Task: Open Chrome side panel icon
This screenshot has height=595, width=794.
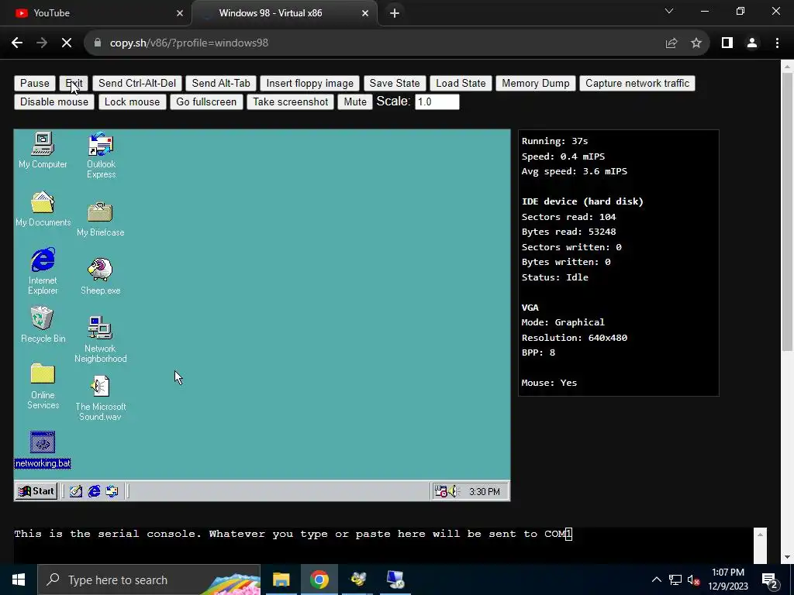Action: tap(727, 43)
